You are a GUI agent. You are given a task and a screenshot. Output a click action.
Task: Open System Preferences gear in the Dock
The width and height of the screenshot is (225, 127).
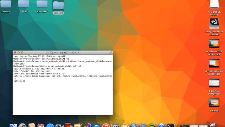coord(115,125)
